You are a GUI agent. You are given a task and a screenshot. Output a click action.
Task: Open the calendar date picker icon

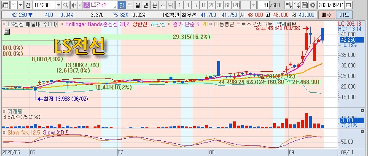(x=349, y=5)
